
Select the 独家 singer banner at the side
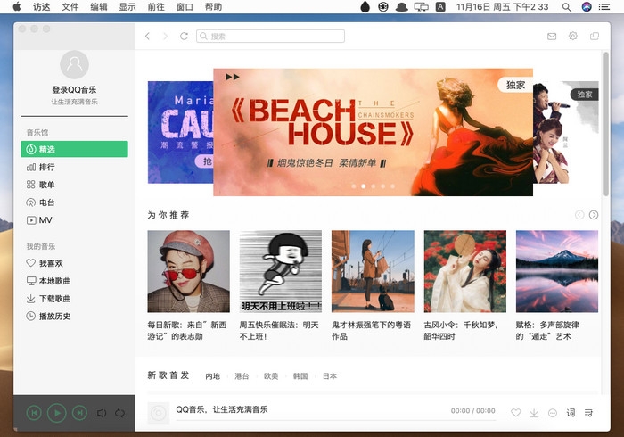[565, 132]
